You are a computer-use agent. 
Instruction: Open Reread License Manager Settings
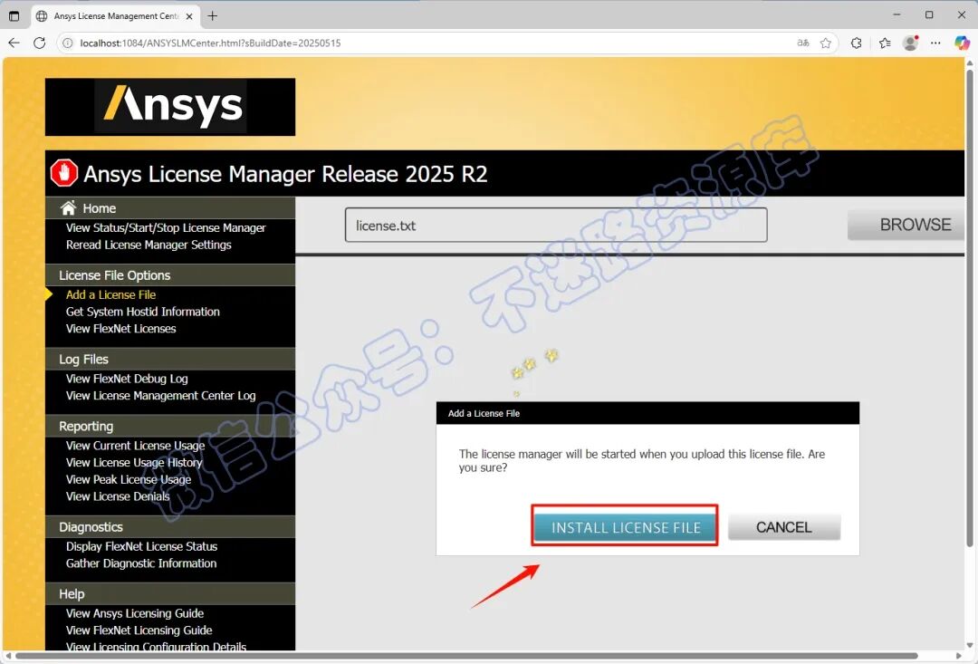(149, 245)
